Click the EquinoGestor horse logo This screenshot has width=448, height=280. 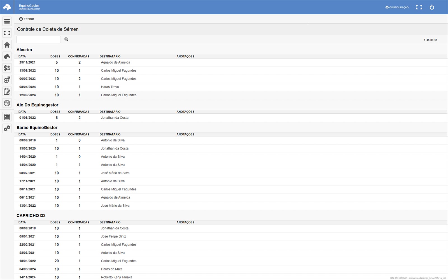[7, 7]
